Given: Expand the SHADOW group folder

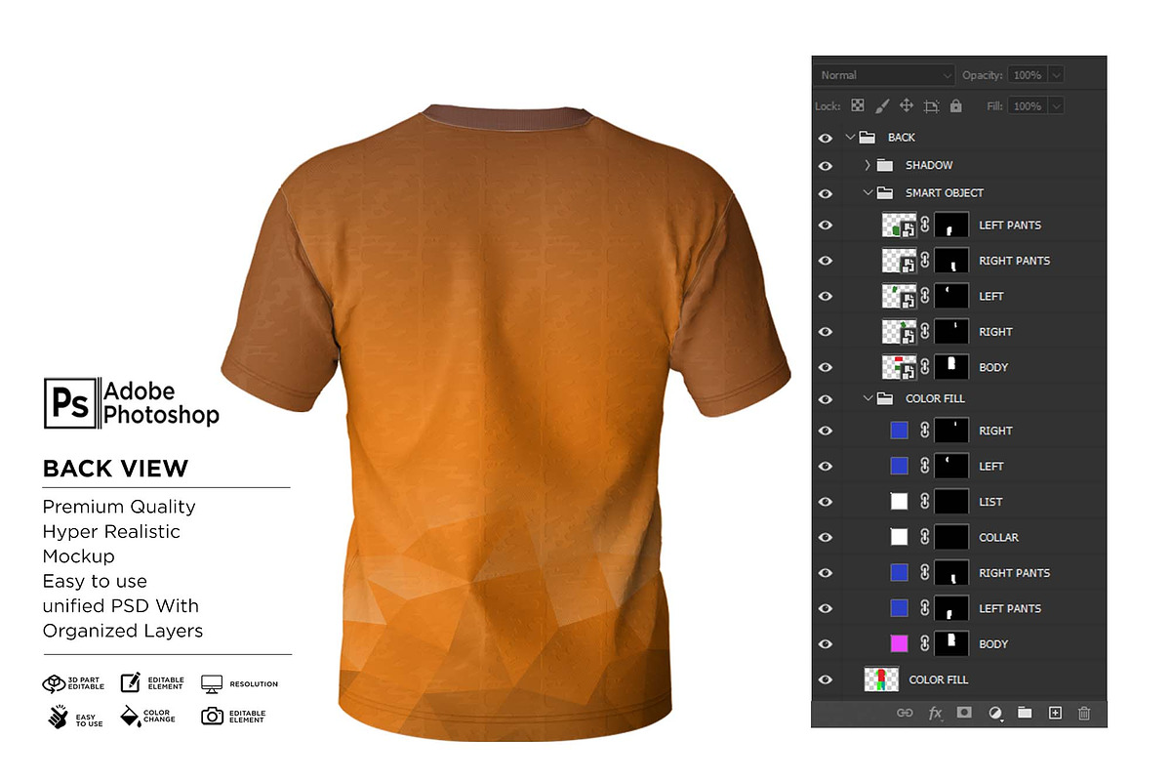Looking at the screenshot, I should [x=867, y=165].
